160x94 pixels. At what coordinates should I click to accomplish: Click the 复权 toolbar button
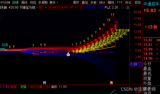coord(76,3)
